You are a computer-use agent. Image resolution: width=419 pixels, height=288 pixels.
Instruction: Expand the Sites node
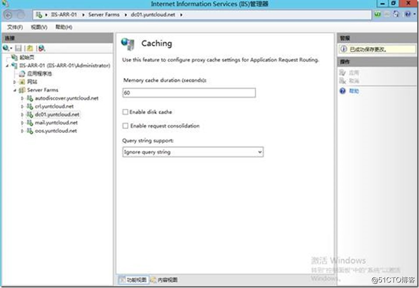pos(15,82)
